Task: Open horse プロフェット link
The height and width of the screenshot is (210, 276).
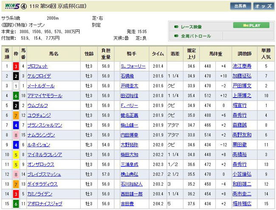Action: point(38,66)
